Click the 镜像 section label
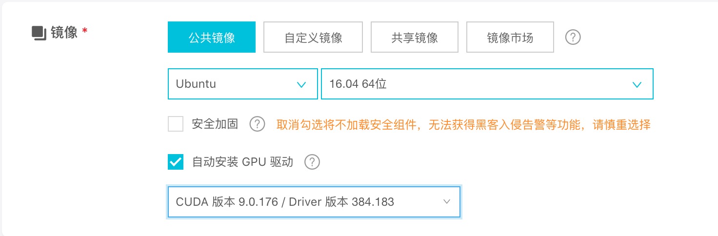 (64, 33)
